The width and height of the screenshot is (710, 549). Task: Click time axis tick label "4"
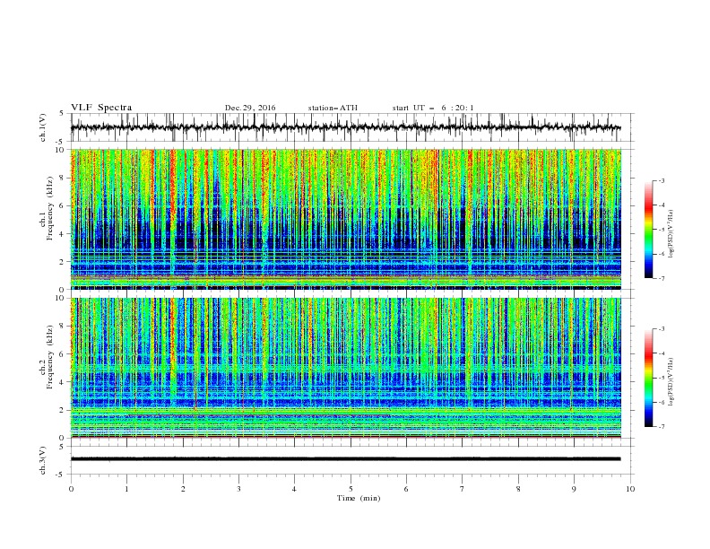[295, 489]
